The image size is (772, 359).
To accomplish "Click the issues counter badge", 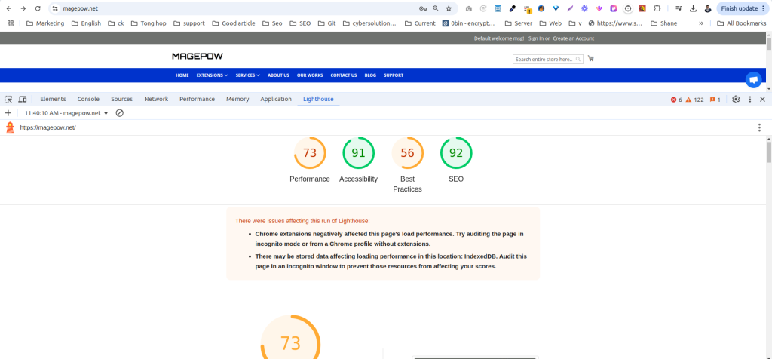I will pos(715,100).
